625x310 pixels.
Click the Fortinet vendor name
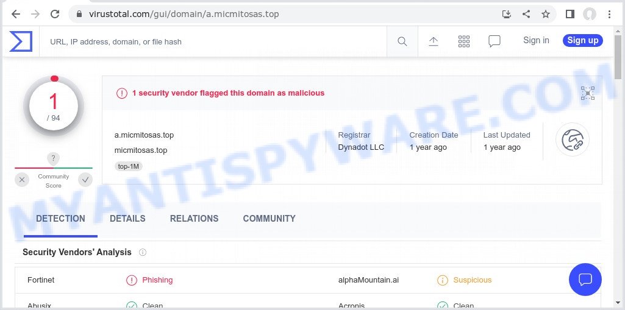(x=41, y=280)
